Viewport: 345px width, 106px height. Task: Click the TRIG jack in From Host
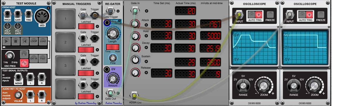click(28, 14)
